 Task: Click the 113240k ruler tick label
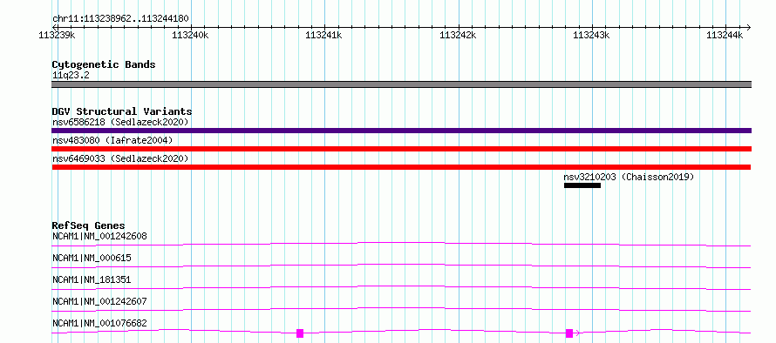pyautogui.click(x=191, y=36)
